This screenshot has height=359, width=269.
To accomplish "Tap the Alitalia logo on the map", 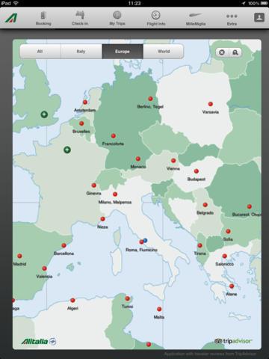I will click(x=39, y=341).
